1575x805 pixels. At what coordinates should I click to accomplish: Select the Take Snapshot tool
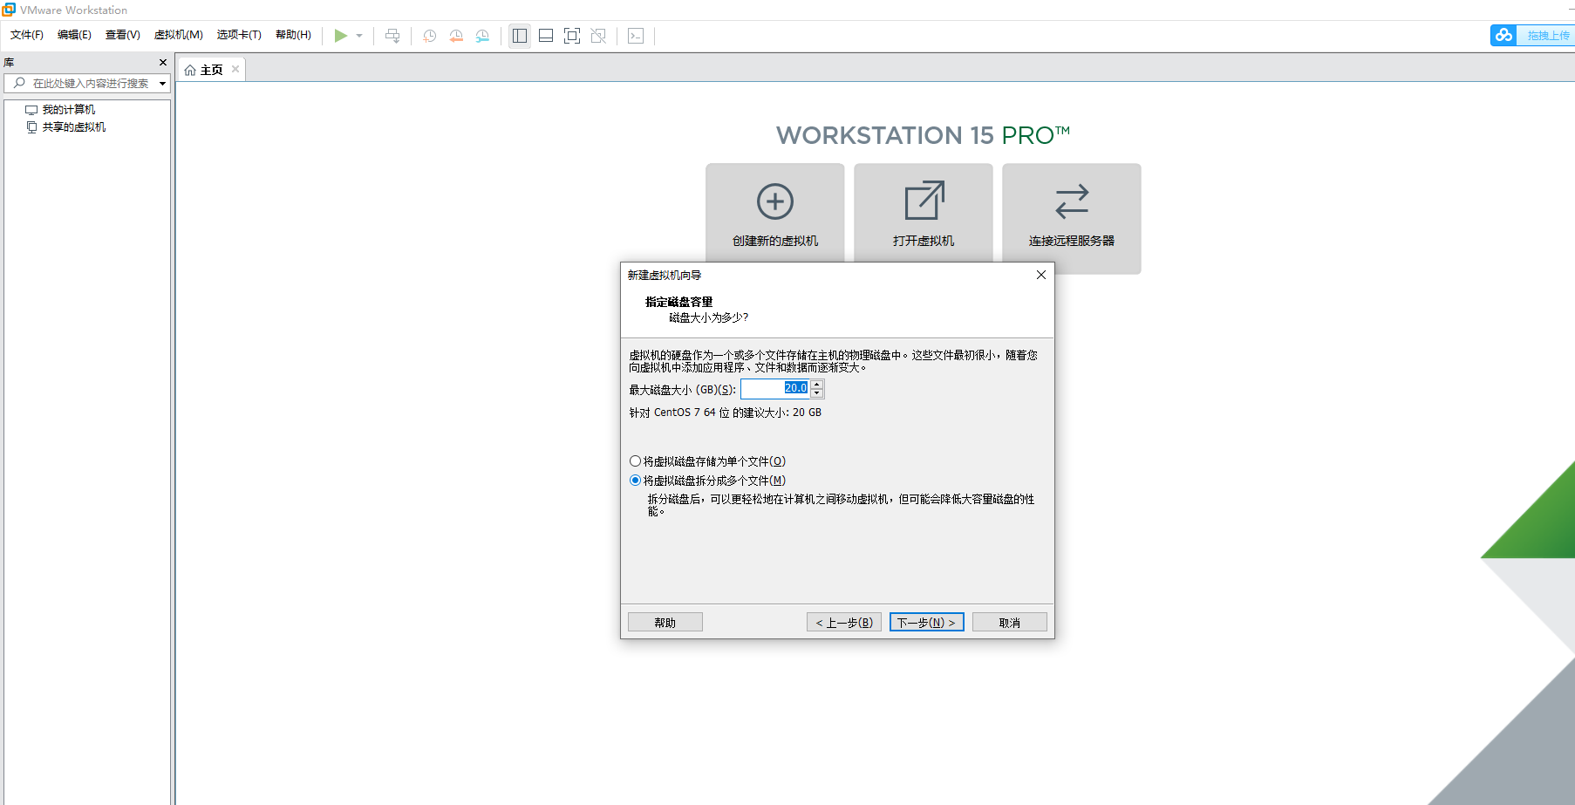tap(428, 35)
